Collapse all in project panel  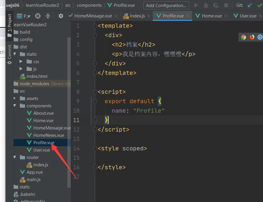48,16
